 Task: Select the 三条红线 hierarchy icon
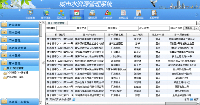point(61,13)
